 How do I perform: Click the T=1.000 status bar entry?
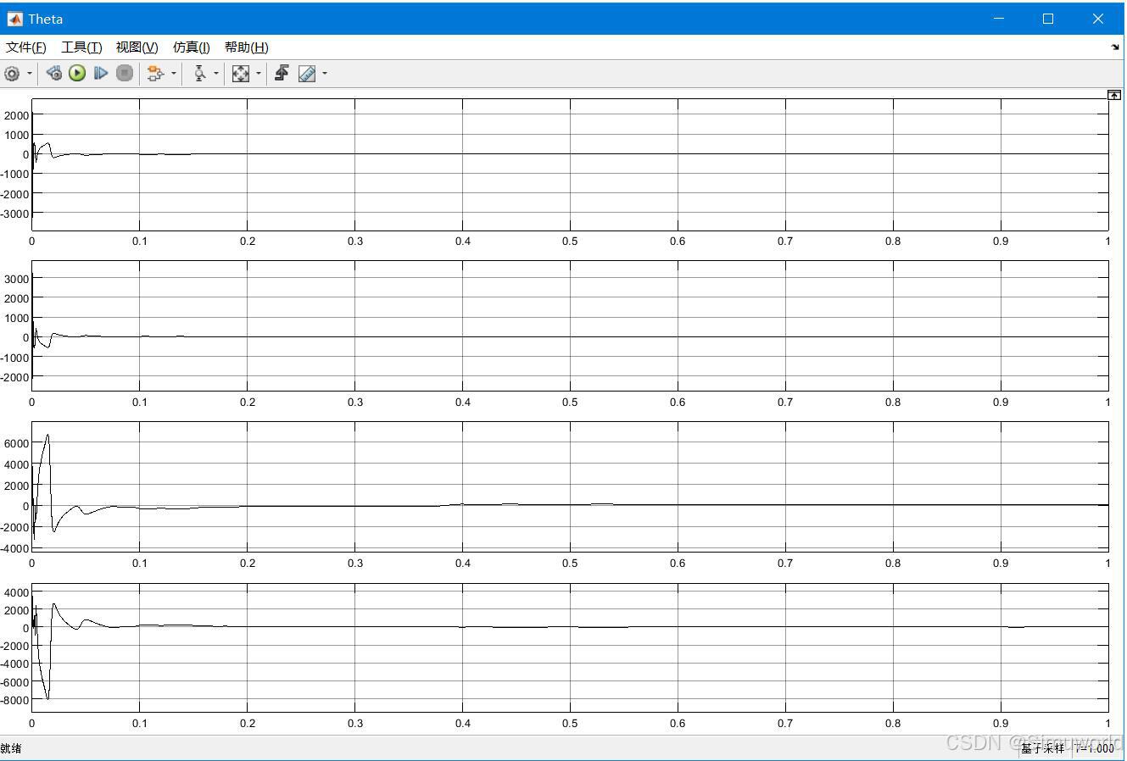(x=1095, y=748)
